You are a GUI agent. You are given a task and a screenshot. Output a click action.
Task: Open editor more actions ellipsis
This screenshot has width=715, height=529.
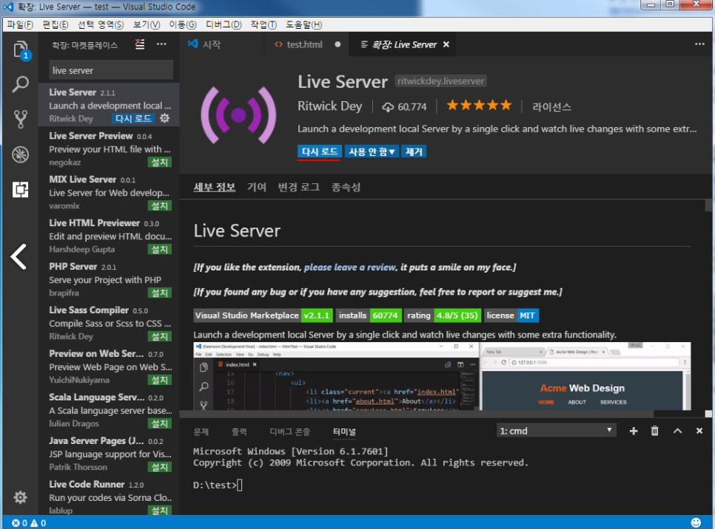point(699,44)
